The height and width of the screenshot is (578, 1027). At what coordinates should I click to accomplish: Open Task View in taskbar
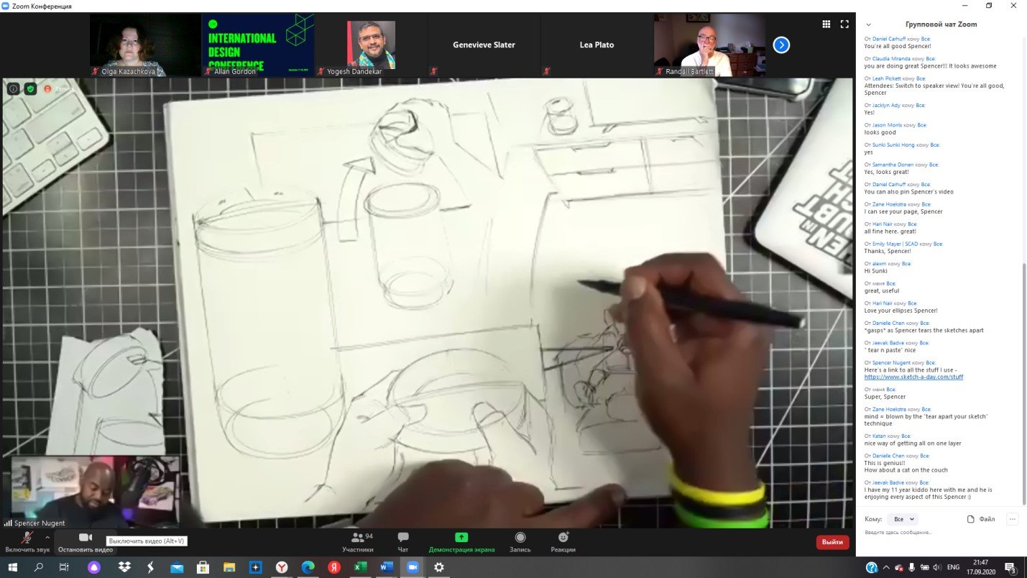[64, 567]
